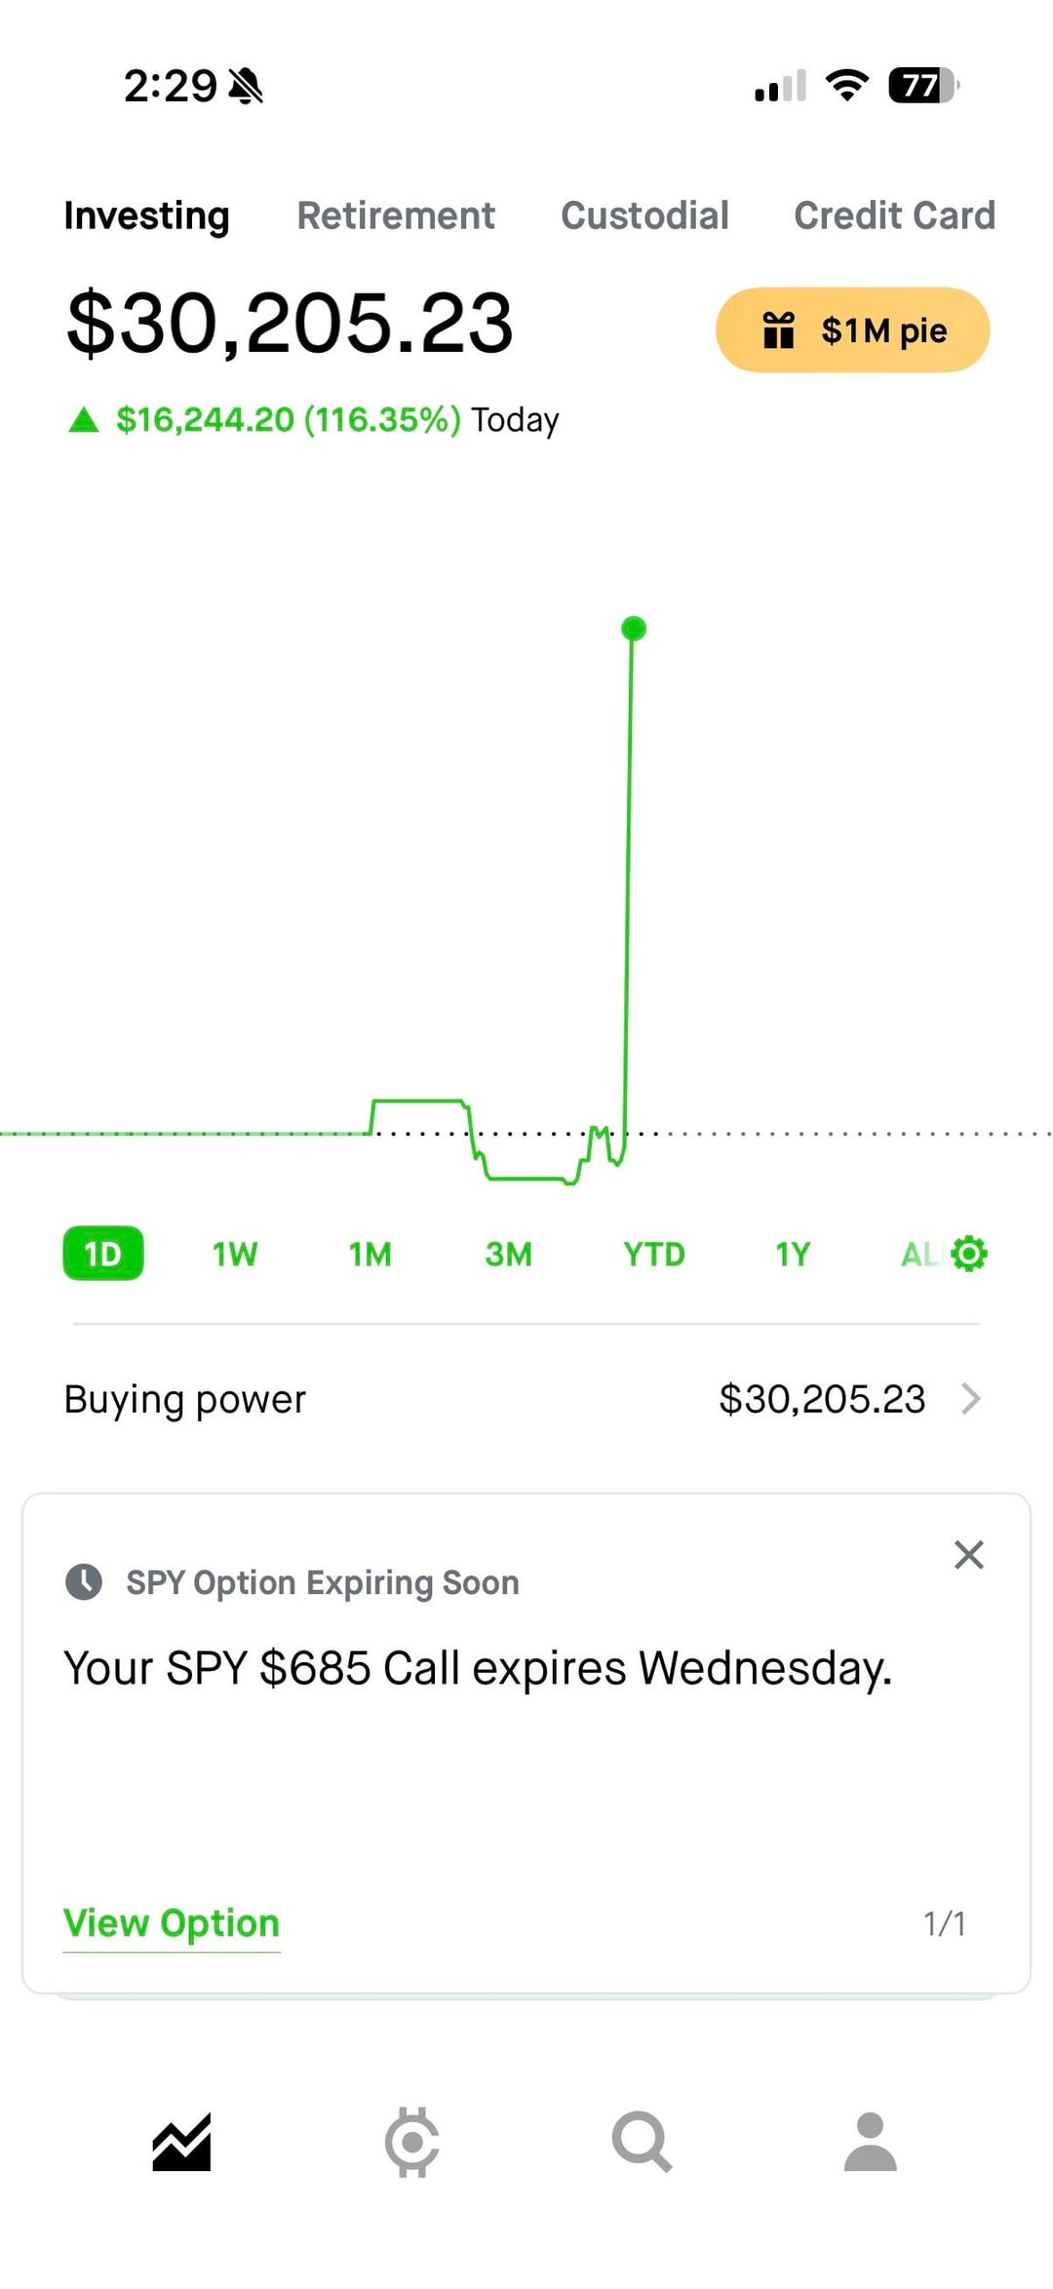
Task: Tap the gift icon on the $1M pie badge
Action: [x=778, y=330]
